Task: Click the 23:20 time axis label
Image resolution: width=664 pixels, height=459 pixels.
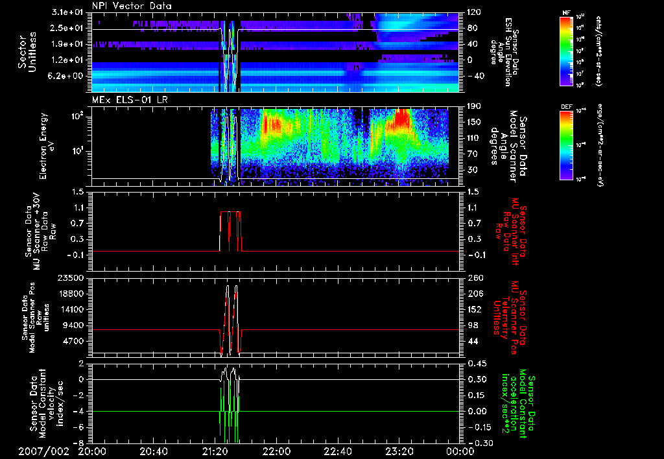Action: click(399, 450)
